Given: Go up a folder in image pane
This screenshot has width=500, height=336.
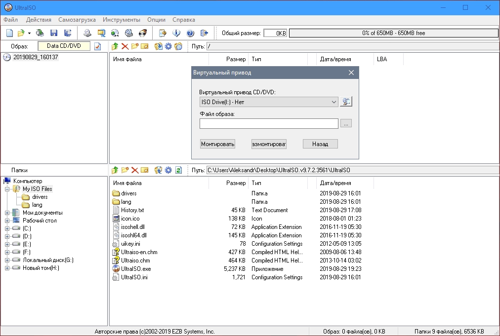Looking at the screenshot, I should tap(115, 46).
